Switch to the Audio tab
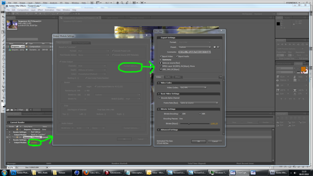The height and width of the screenshot is (176, 313). pyautogui.click(x=168, y=77)
